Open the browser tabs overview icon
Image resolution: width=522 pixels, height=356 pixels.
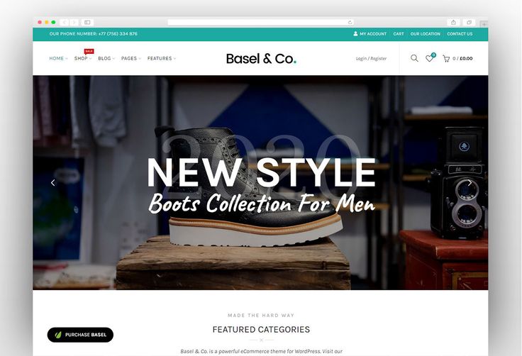click(x=469, y=22)
